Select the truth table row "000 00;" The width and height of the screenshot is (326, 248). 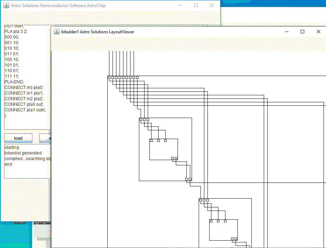tap(12, 37)
